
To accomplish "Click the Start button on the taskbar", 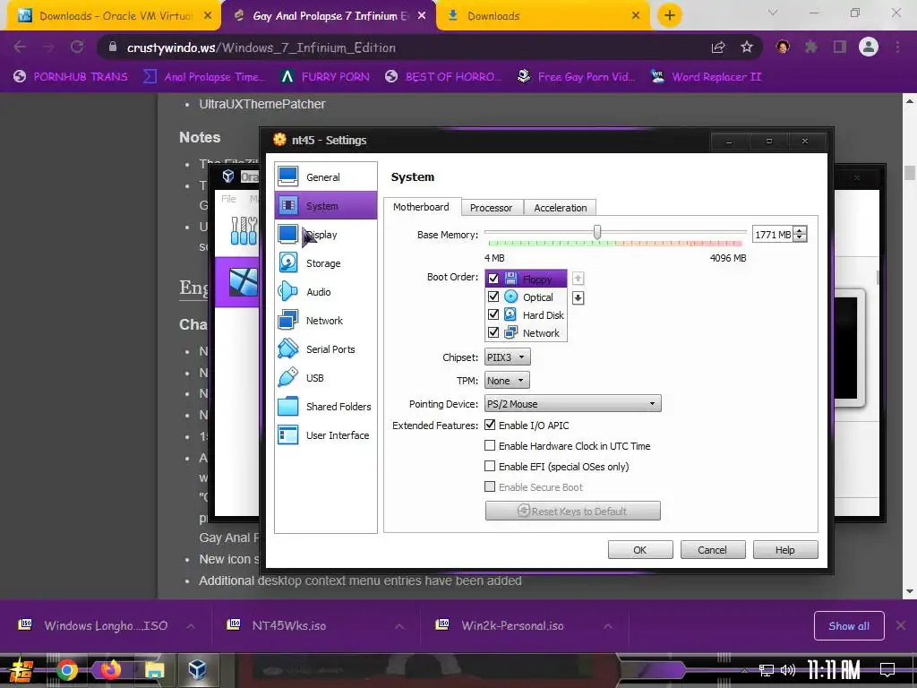I will [x=21, y=670].
